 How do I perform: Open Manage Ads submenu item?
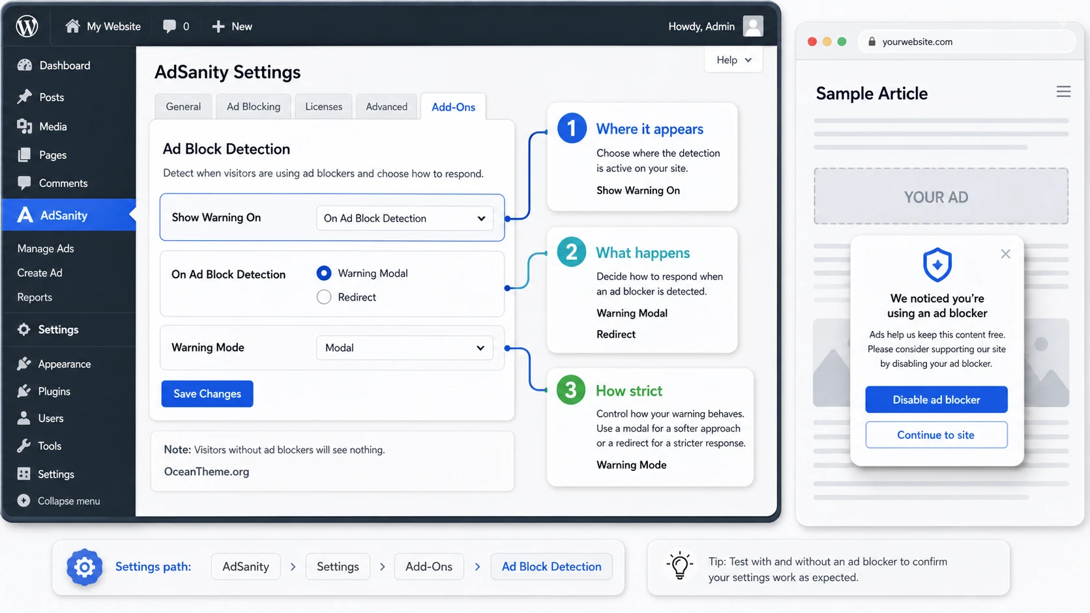pos(46,248)
